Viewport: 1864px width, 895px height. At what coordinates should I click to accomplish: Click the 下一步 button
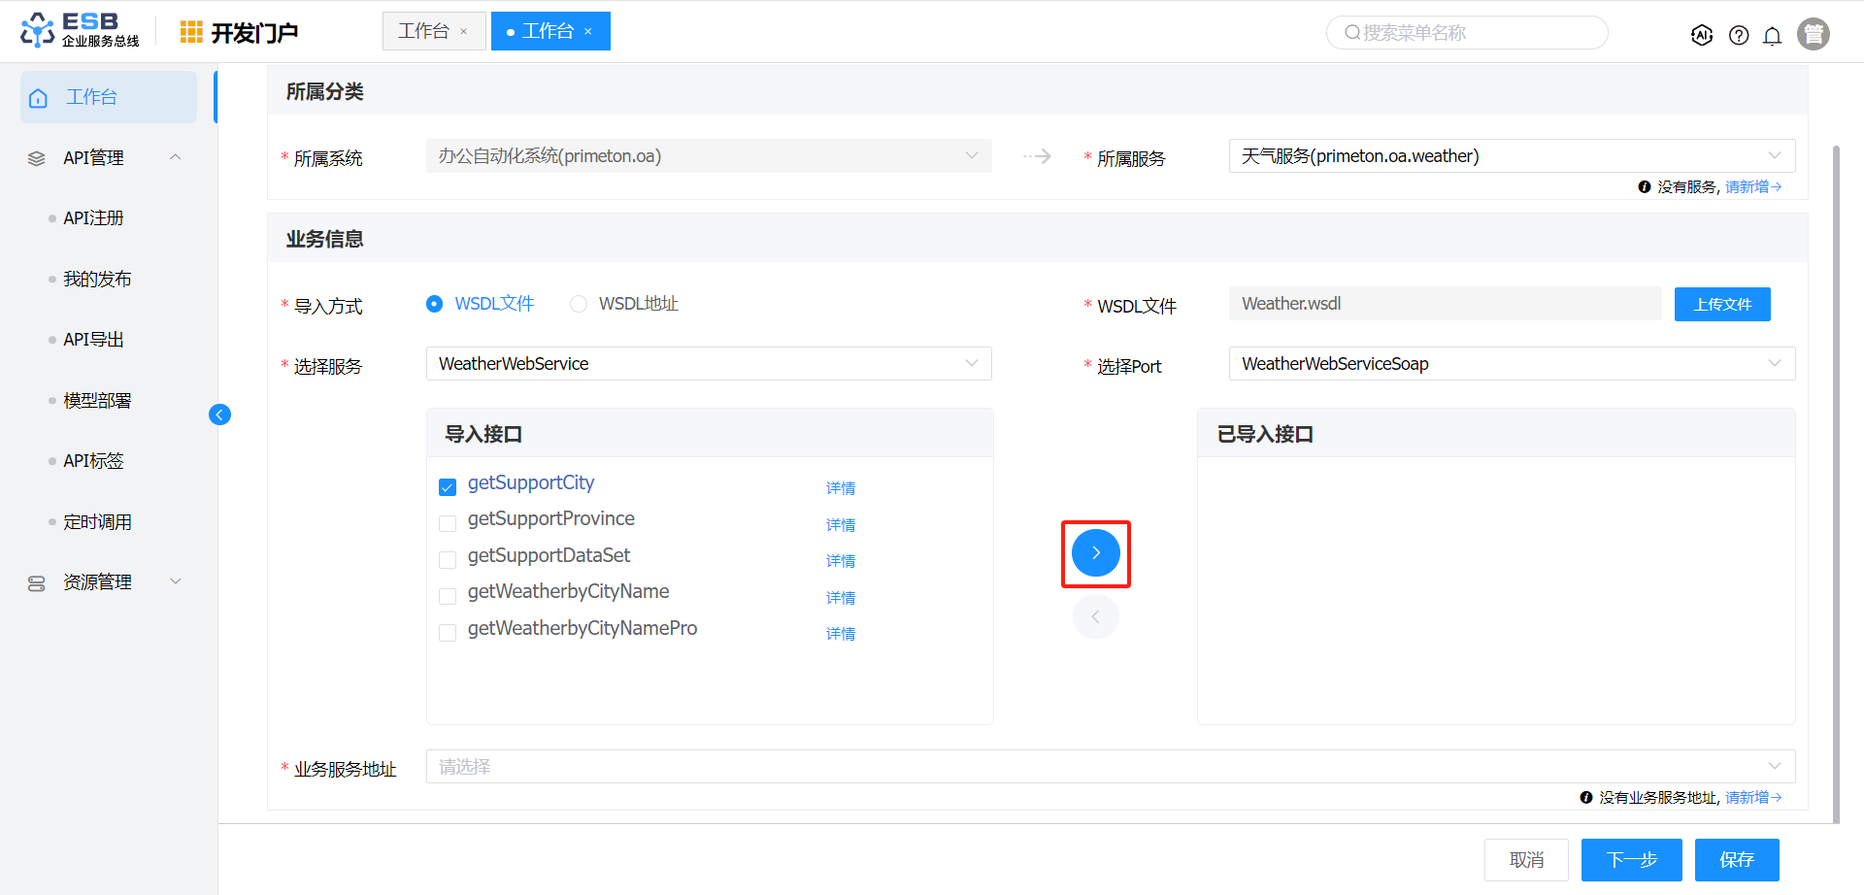(1630, 860)
